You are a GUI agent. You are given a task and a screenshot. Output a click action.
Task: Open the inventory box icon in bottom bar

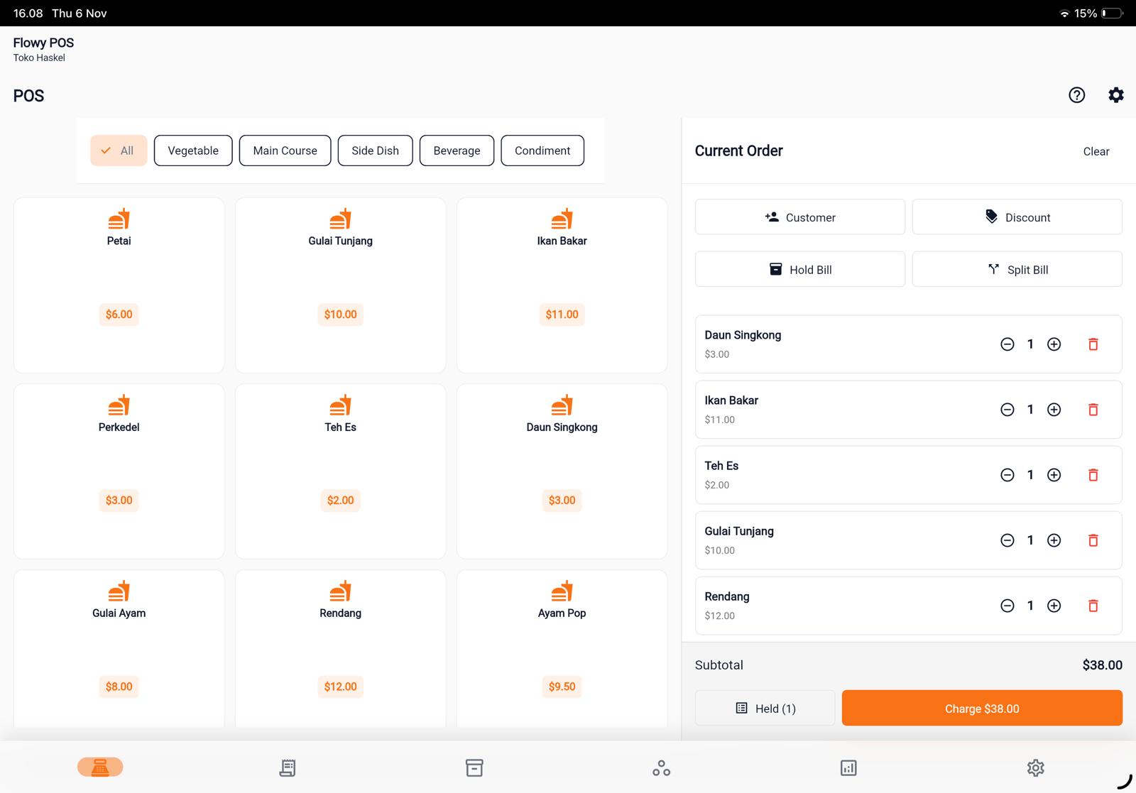[x=474, y=767]
